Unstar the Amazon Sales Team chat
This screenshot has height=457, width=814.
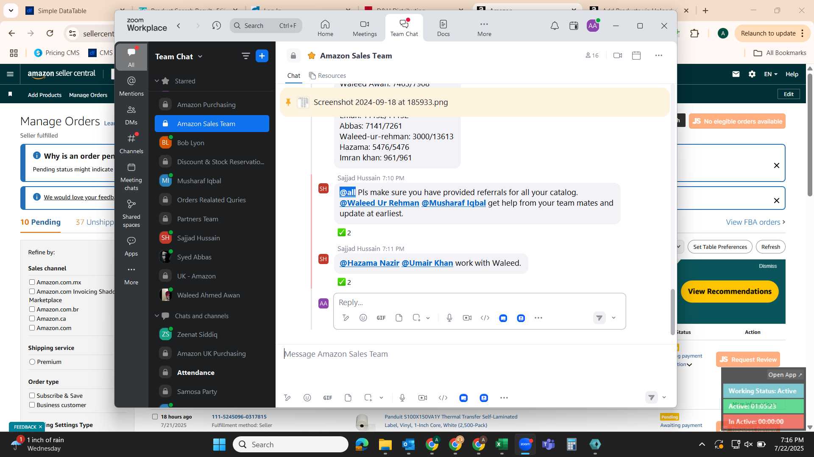tap(312, 55)
